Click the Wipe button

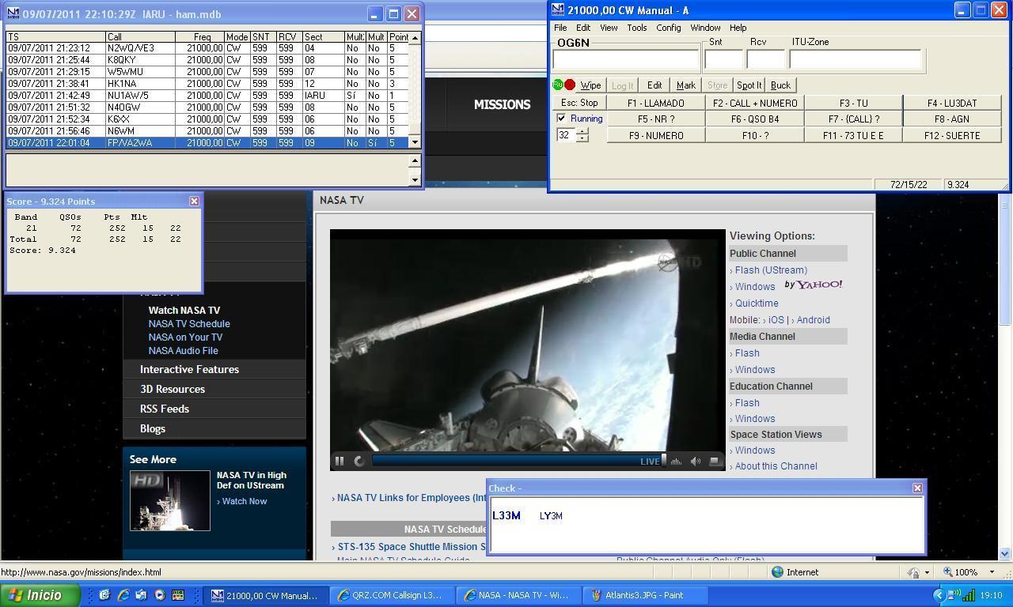click(590, 85)
